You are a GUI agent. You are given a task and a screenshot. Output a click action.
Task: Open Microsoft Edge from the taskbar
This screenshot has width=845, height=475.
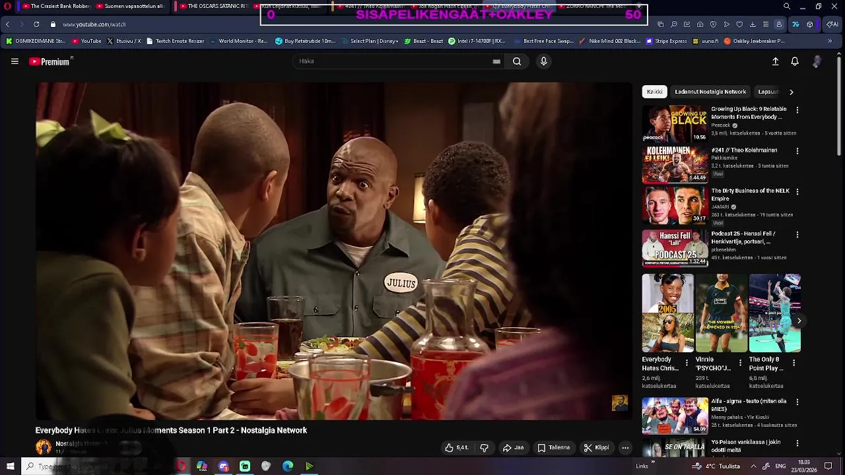pos(288,466)
